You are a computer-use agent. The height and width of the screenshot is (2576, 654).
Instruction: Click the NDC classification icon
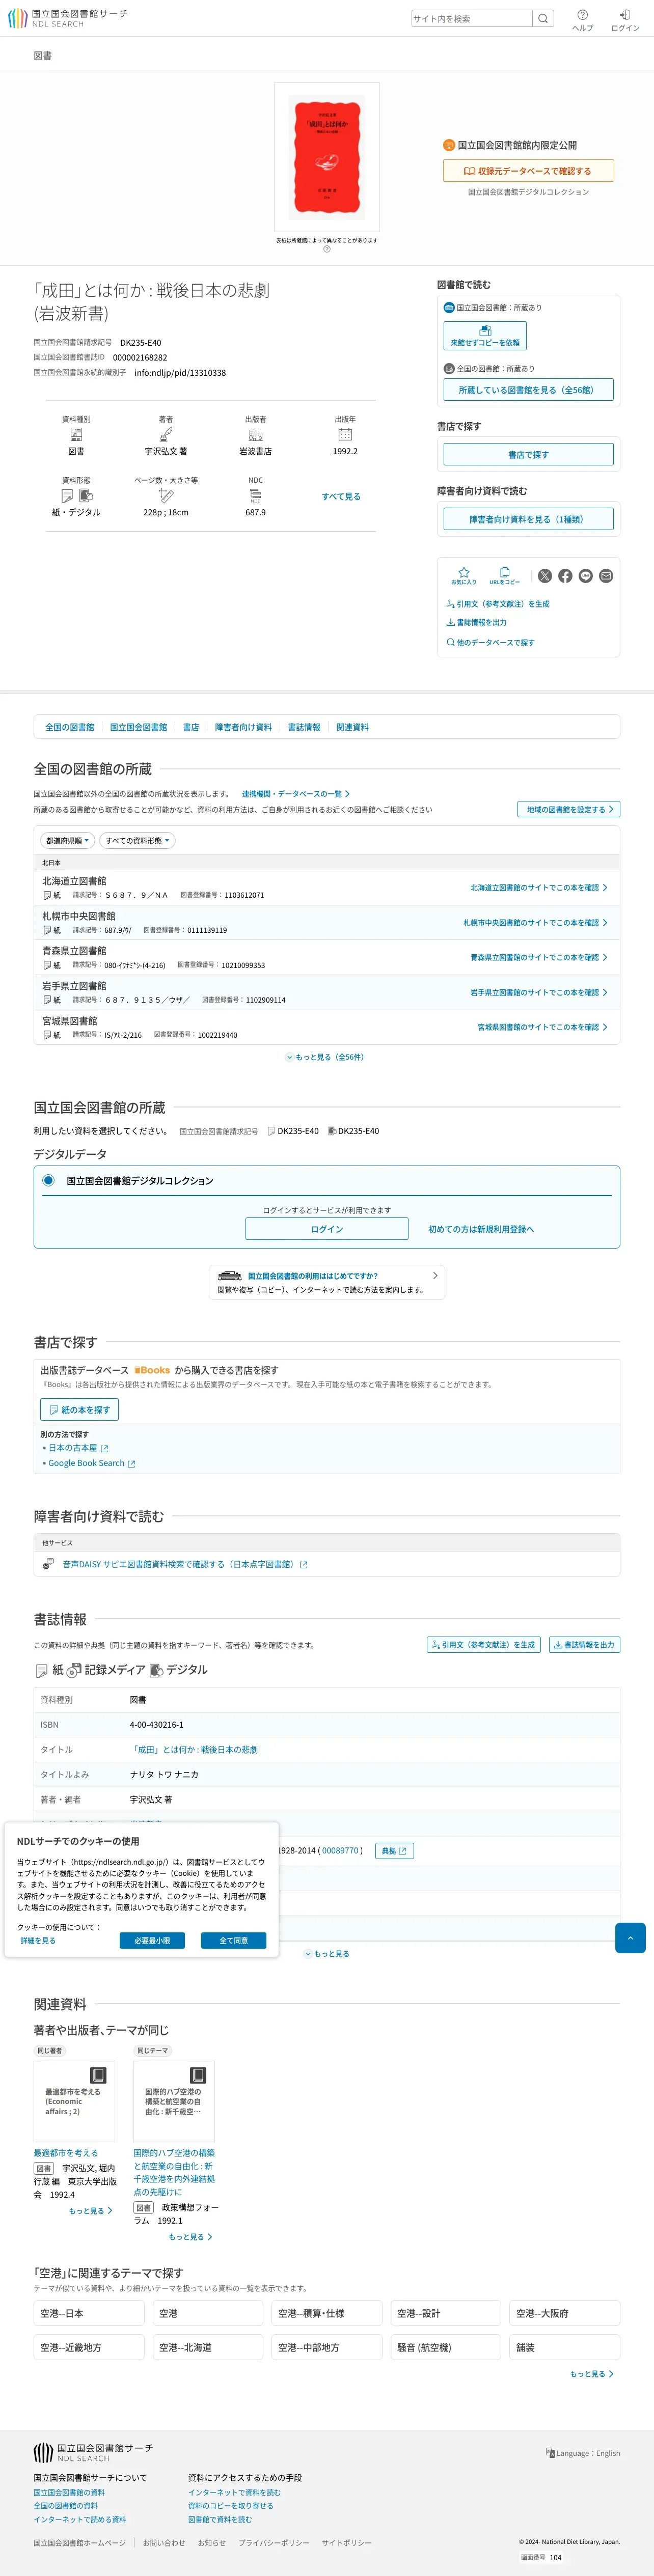click(255, 496)
